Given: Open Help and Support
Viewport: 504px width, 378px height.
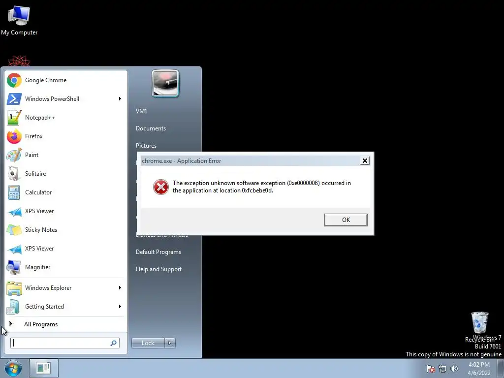Looking at the screenshot, I should [x=159, y=269].
